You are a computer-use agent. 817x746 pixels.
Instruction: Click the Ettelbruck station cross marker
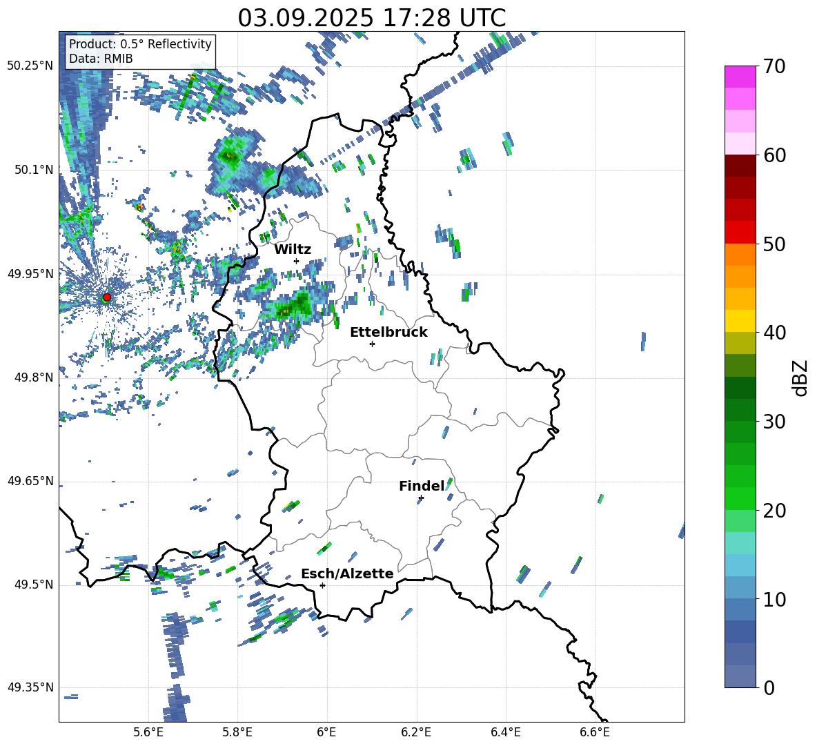372,344
